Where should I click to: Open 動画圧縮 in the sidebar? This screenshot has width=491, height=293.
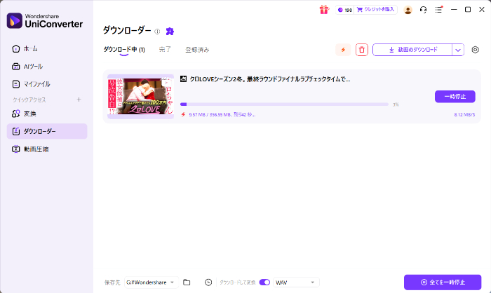coord(47,149)
